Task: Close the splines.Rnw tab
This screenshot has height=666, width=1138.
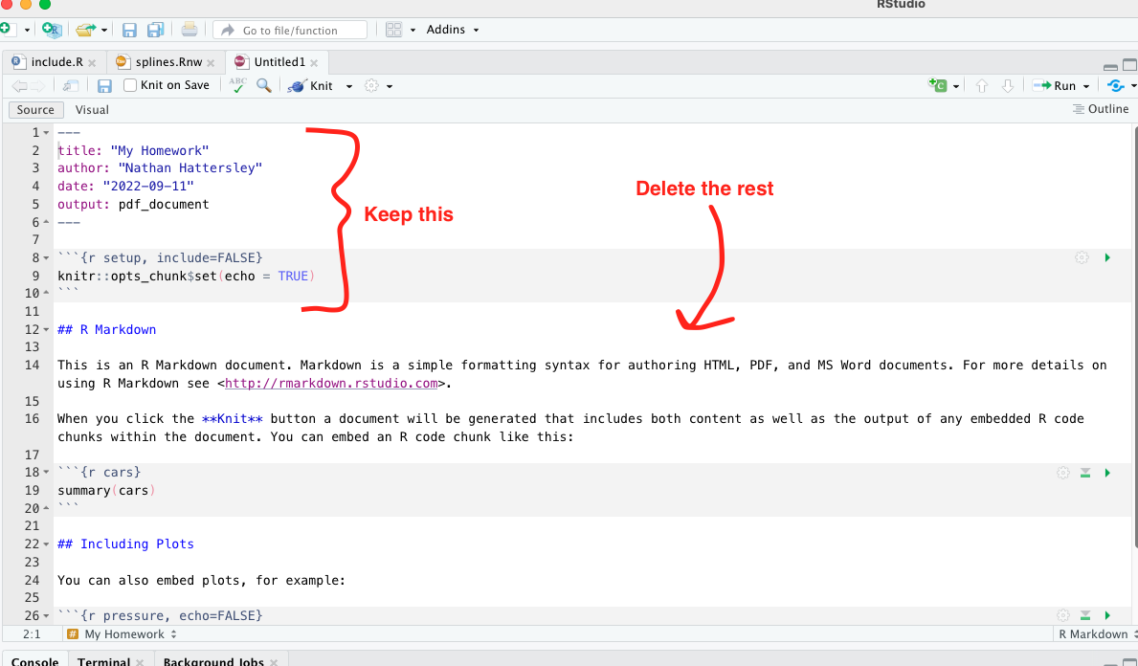Action: tap(211, 63)
